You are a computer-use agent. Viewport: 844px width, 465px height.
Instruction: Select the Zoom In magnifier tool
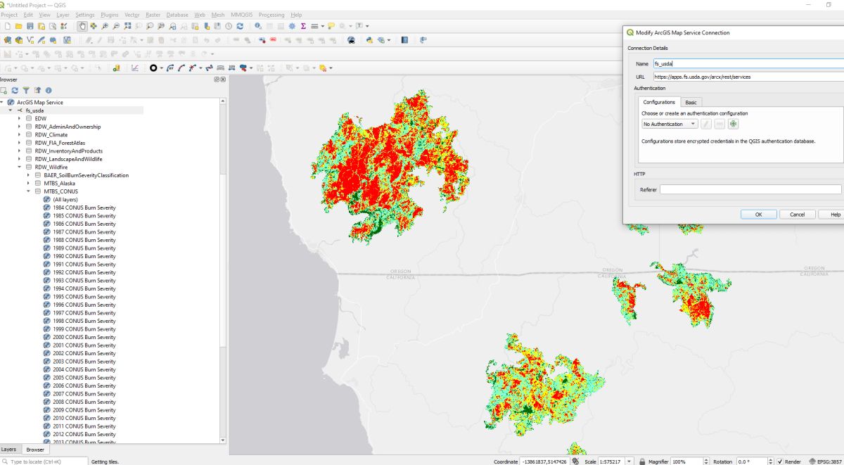pyautogui.click(x=105, y=26)
